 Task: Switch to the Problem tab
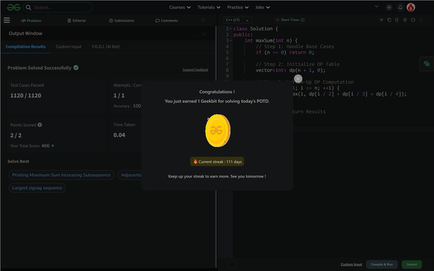pyautogui.click(x=31, y=21)
